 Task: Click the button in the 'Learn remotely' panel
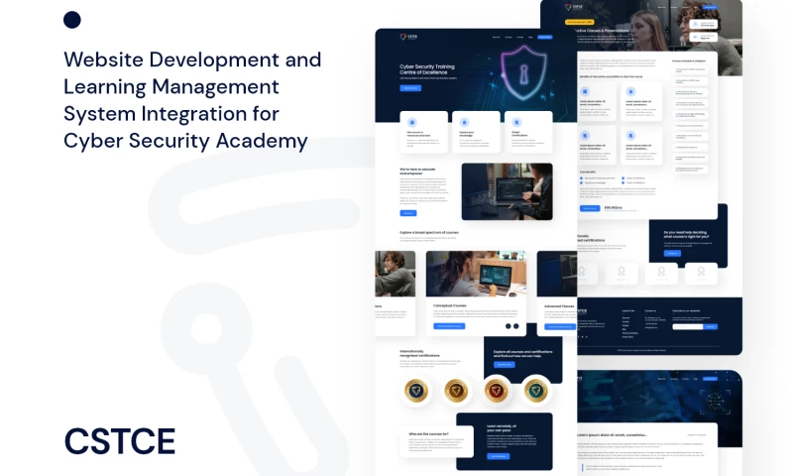coord(499,456)
